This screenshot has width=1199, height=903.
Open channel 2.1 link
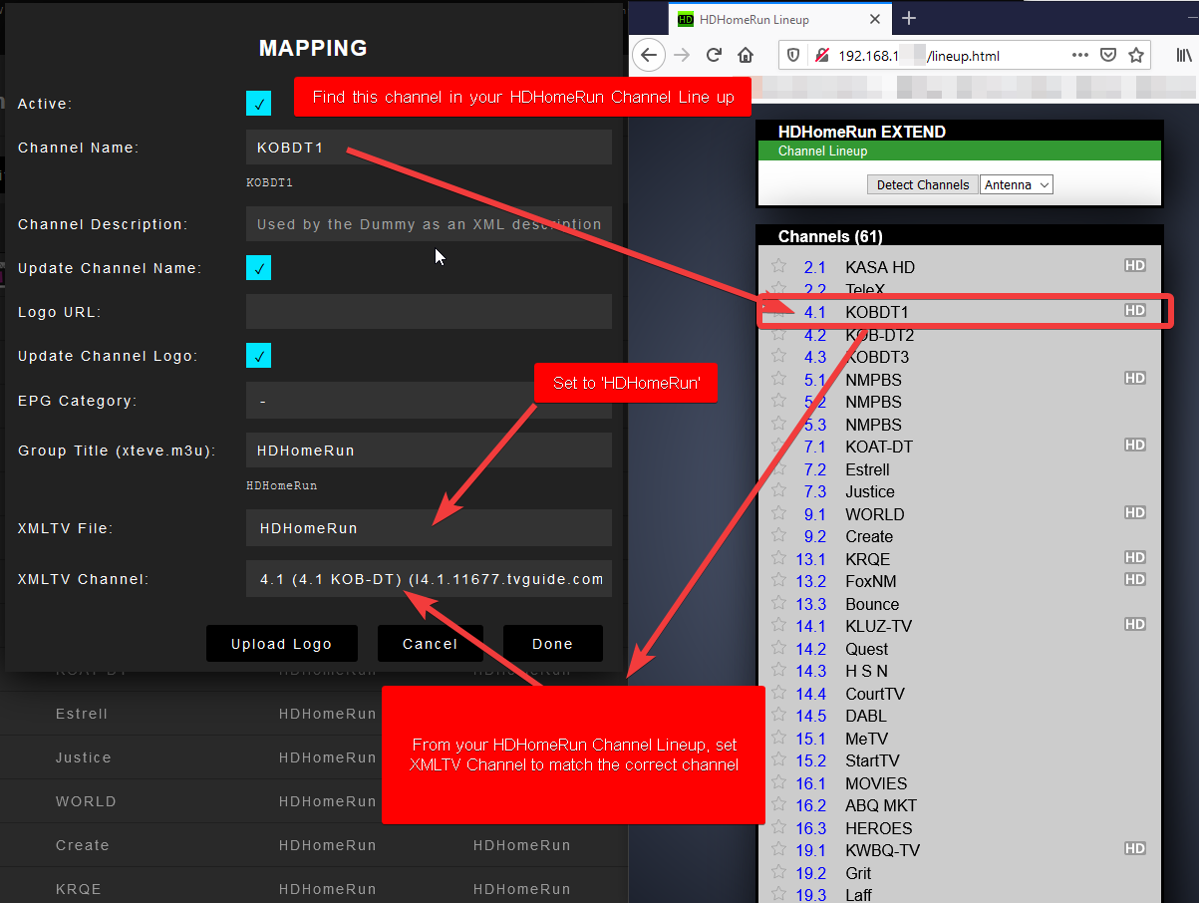pyautogui.click(x=815, y=267)
